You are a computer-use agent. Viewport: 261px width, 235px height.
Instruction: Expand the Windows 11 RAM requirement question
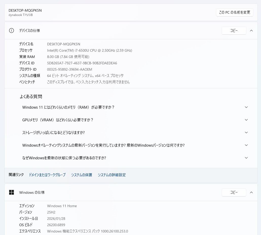point(246,107)
